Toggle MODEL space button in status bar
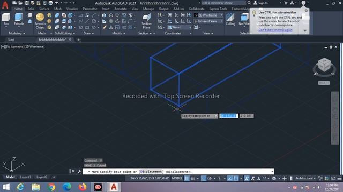 177,178
